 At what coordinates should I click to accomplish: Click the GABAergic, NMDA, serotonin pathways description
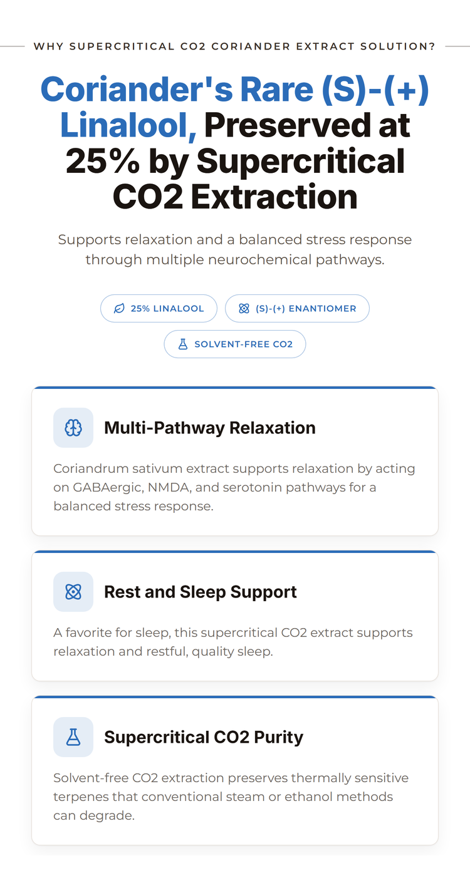[x=234, y=487]
